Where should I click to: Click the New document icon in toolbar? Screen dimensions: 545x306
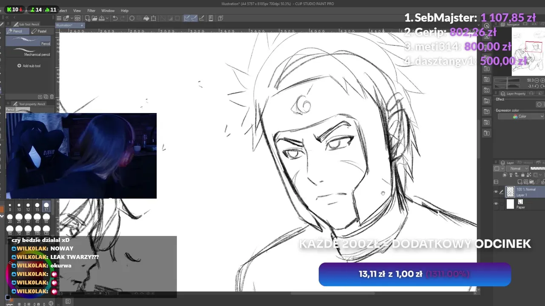click(x=88, y=18)
